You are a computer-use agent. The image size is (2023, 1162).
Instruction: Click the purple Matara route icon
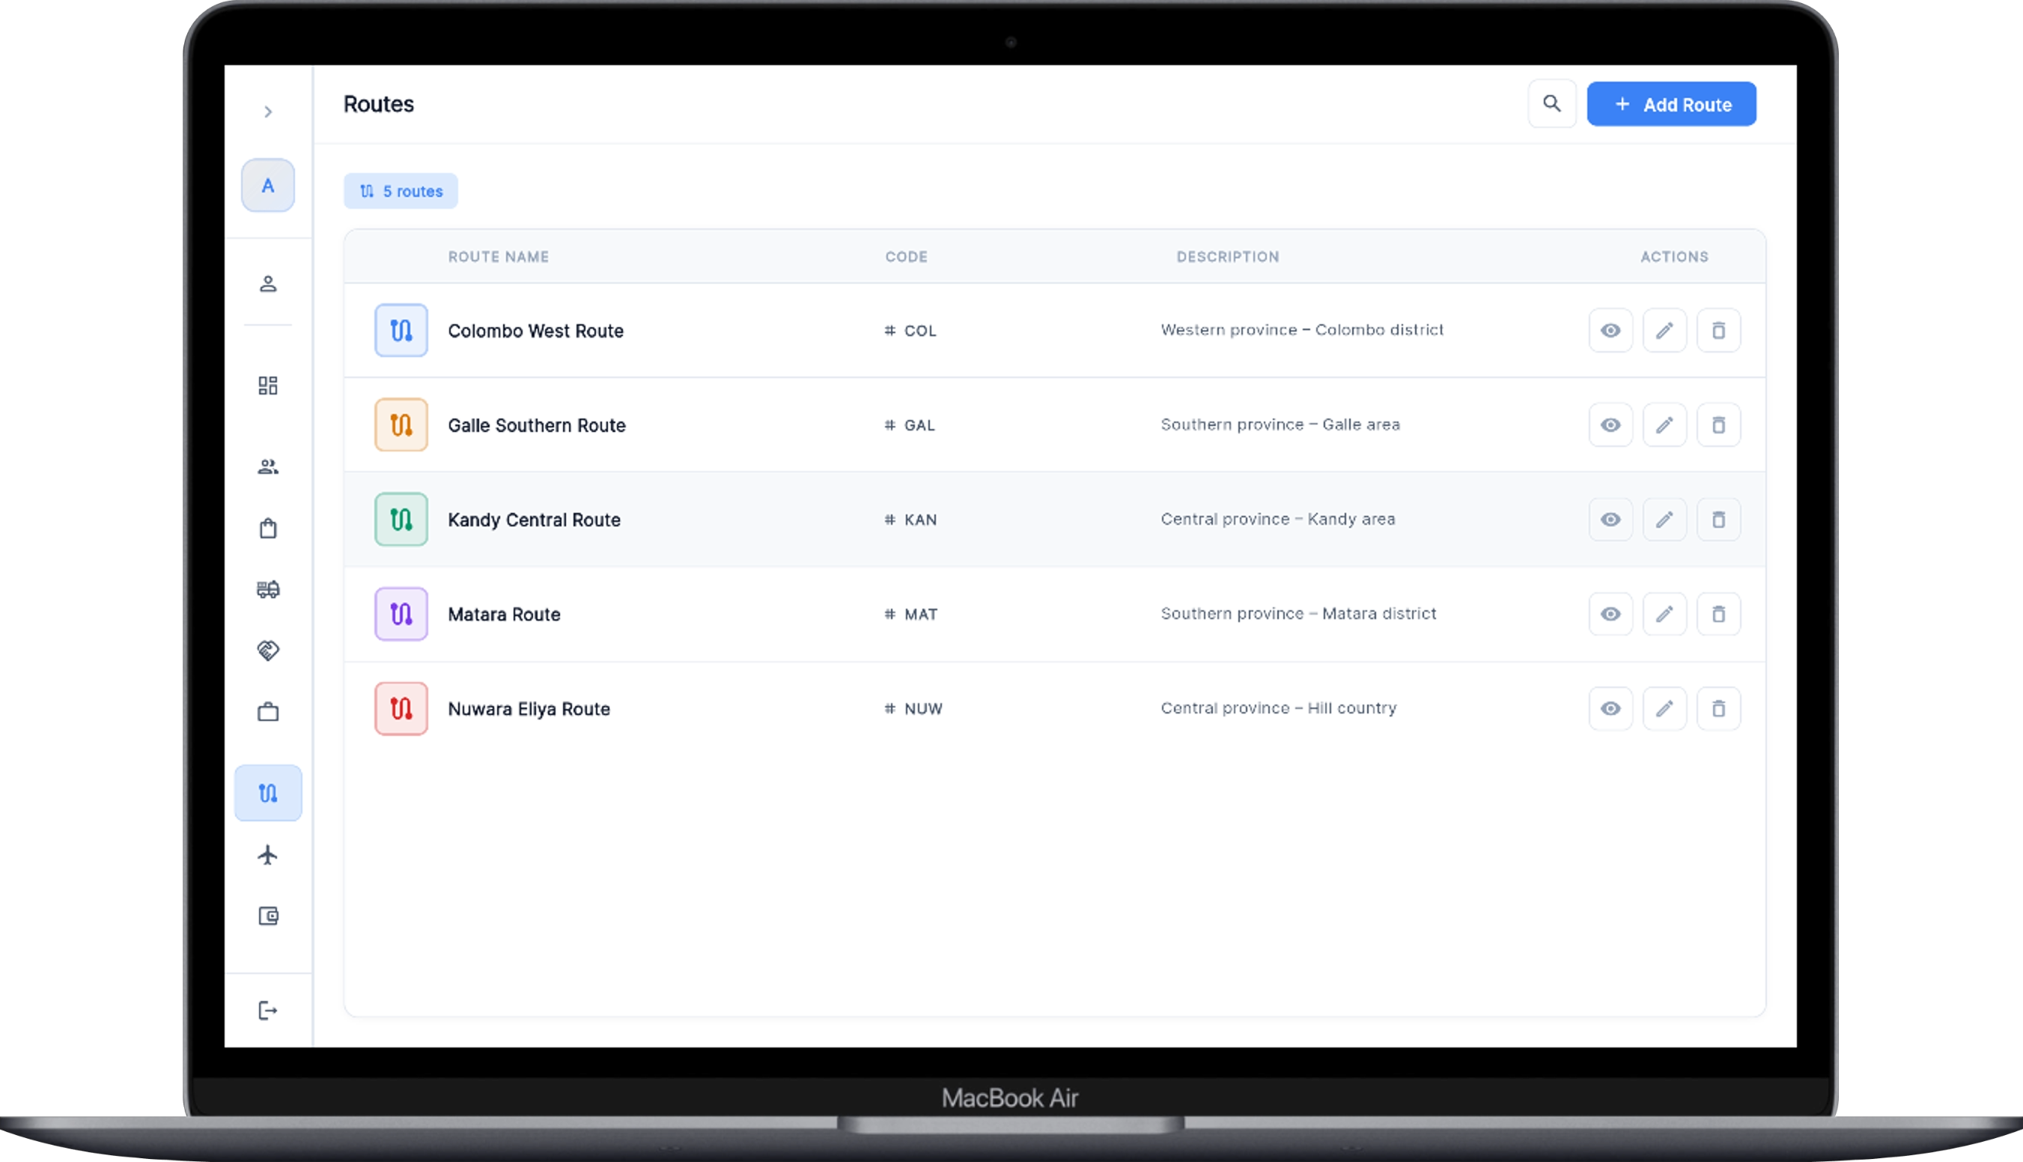click(x=401, y=615)
